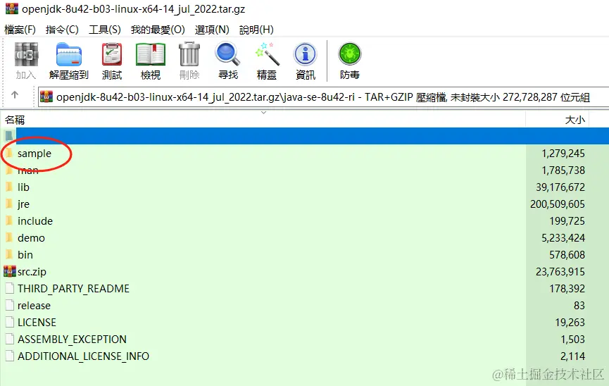Select the THIRD_PARTY_README file name
The width and height of the screenshot is (609, 386).
click(73, 288)
